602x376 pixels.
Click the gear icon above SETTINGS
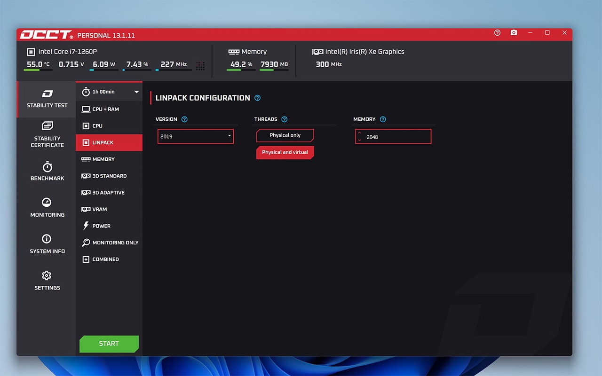[47, 275]
